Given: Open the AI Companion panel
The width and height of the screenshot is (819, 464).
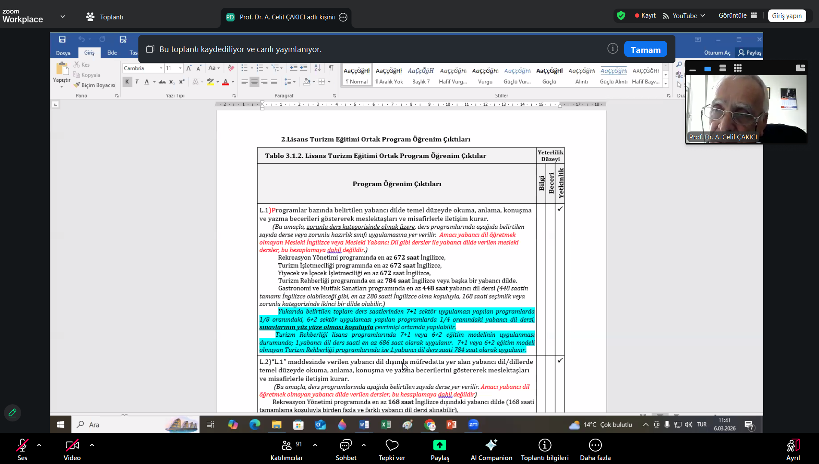Looking at the screenshot, I should click(491, 446).
